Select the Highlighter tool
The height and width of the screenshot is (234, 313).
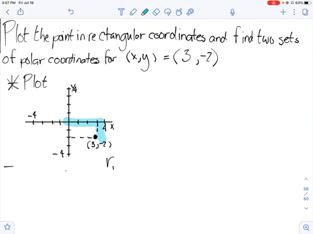[145, 12]
